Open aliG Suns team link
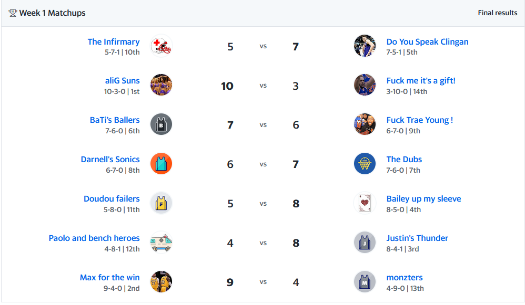The height and width of the screenshot is (305, 525). click(x=123, y=81)
